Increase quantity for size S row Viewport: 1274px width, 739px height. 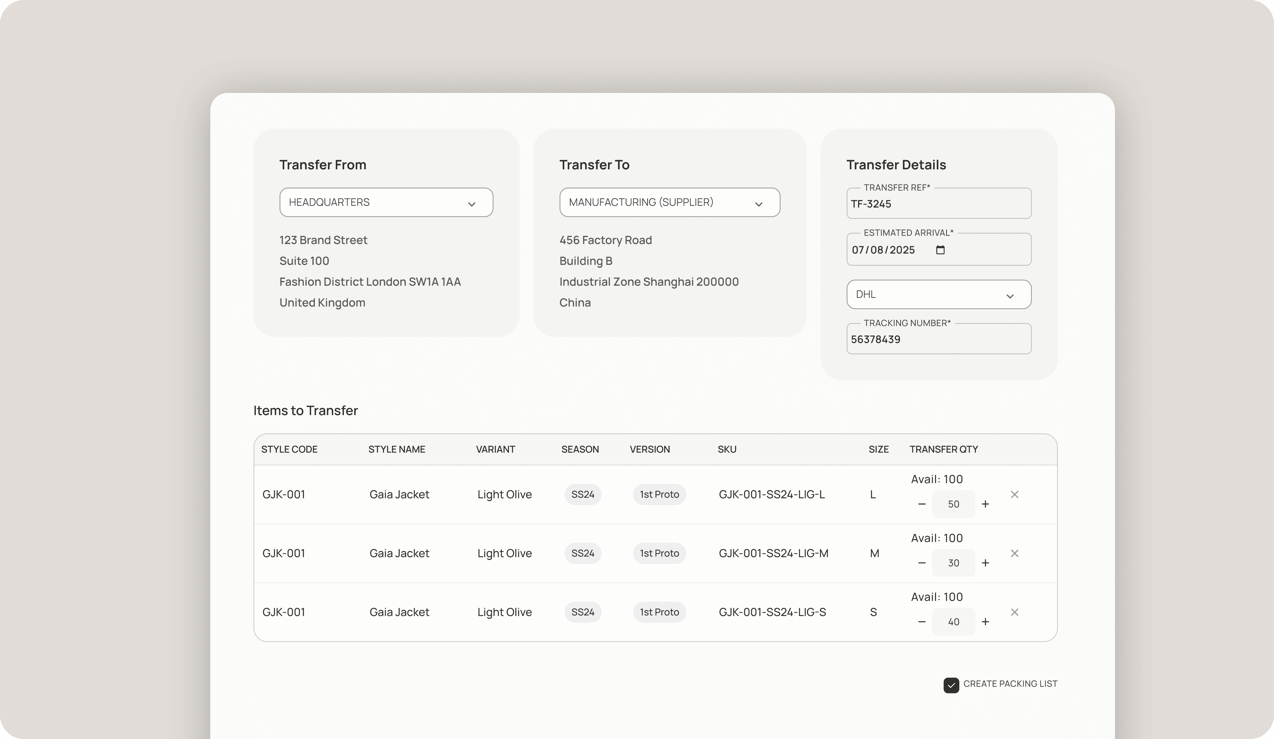click(x=985, y=622)
